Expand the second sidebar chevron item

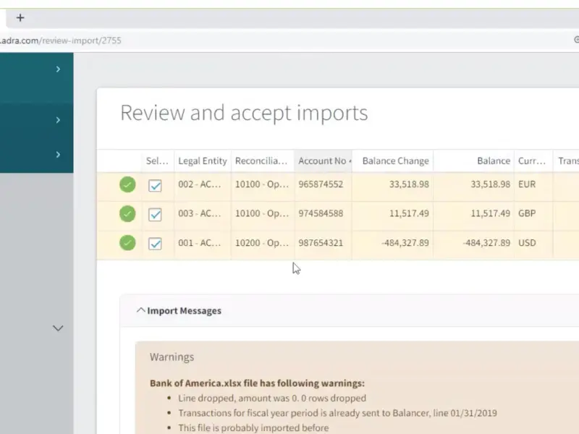click(x=58, y=120)
